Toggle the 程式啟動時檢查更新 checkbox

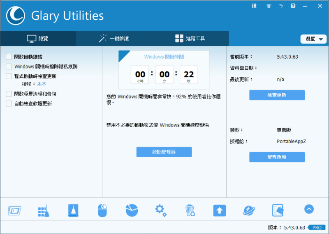(9, 76)
